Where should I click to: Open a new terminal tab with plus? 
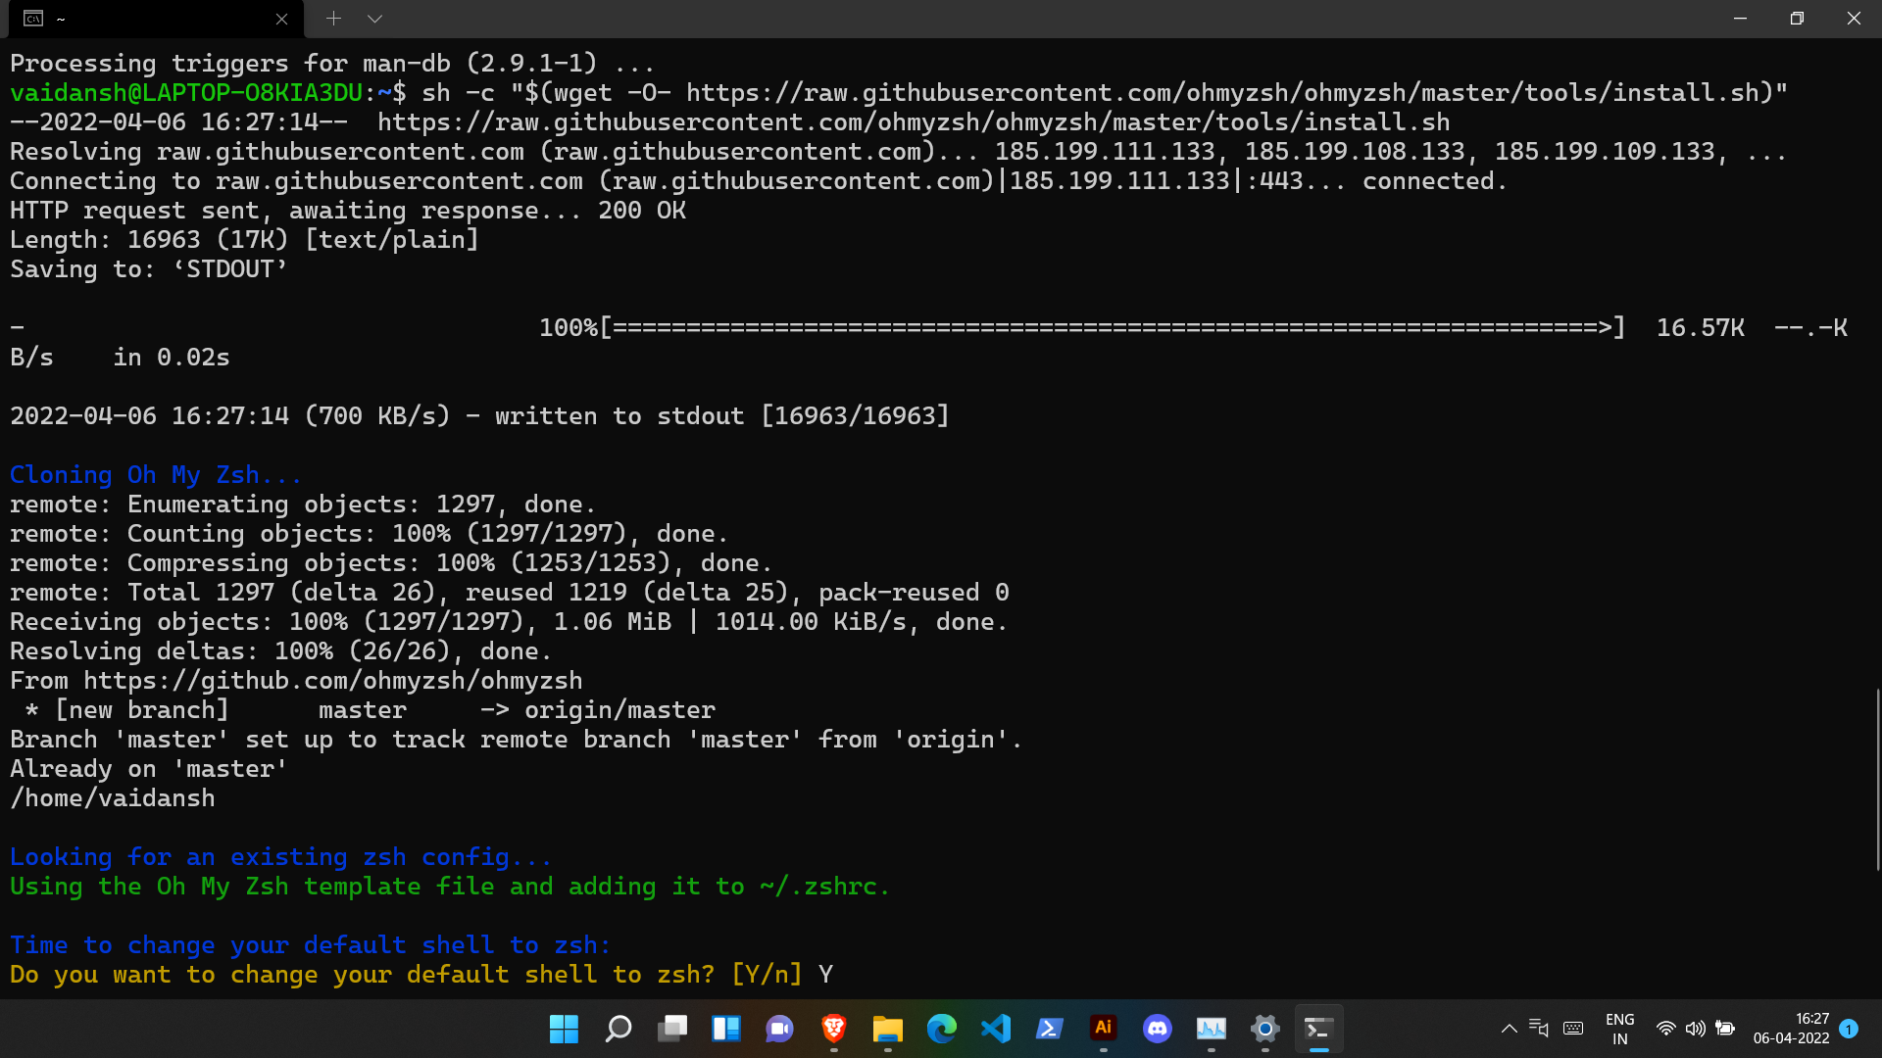point(333,19)
